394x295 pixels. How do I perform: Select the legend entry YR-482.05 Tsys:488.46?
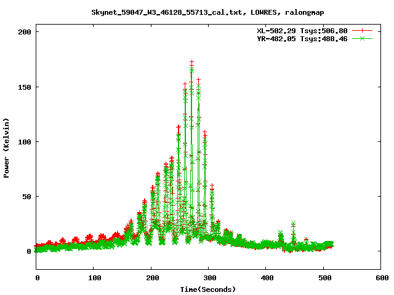point(302,39)
